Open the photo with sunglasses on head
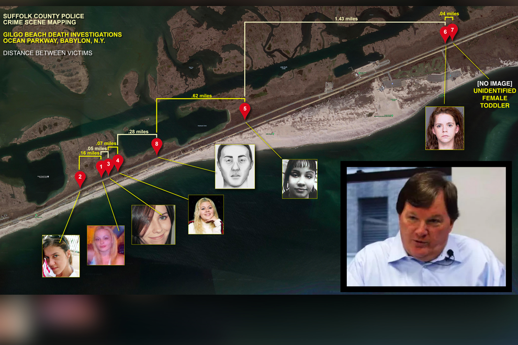Viewport: 518px width, 345px height. [61, 256]
